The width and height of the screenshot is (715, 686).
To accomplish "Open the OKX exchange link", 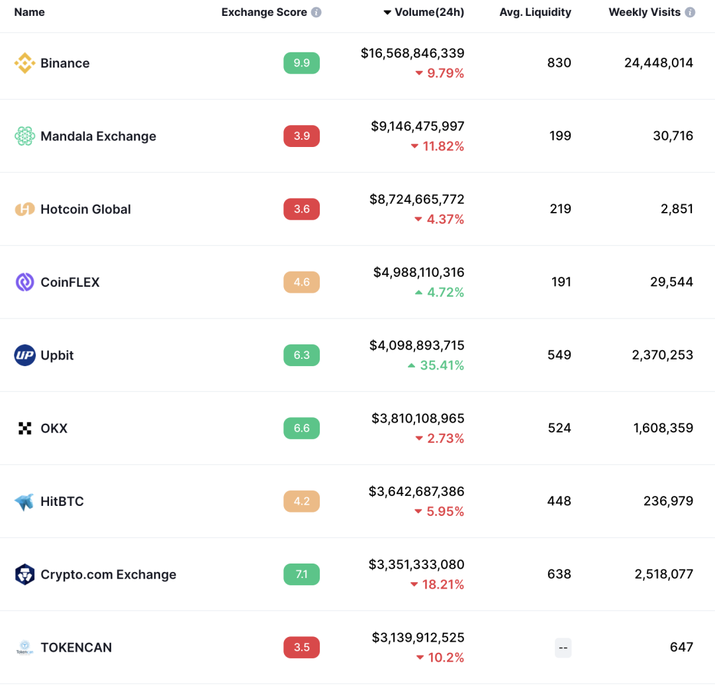I will 54,428.
